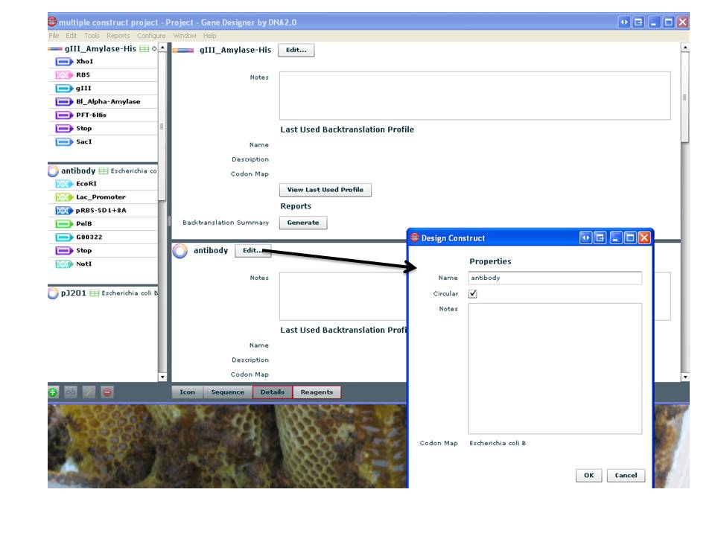Open the Tools menu
The width and height of the screenshot is (715, 536).
(x=92, y=36)
